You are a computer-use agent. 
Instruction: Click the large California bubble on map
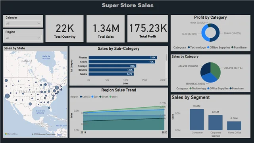(7, 96)
